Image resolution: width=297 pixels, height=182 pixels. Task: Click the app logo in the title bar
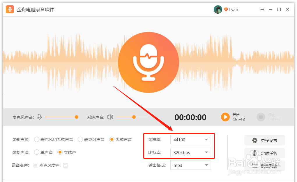[10, 9]
